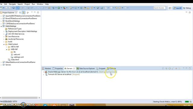Open the Properties tab
This screenshot has height=109, width=193.
tap(58, 68)
